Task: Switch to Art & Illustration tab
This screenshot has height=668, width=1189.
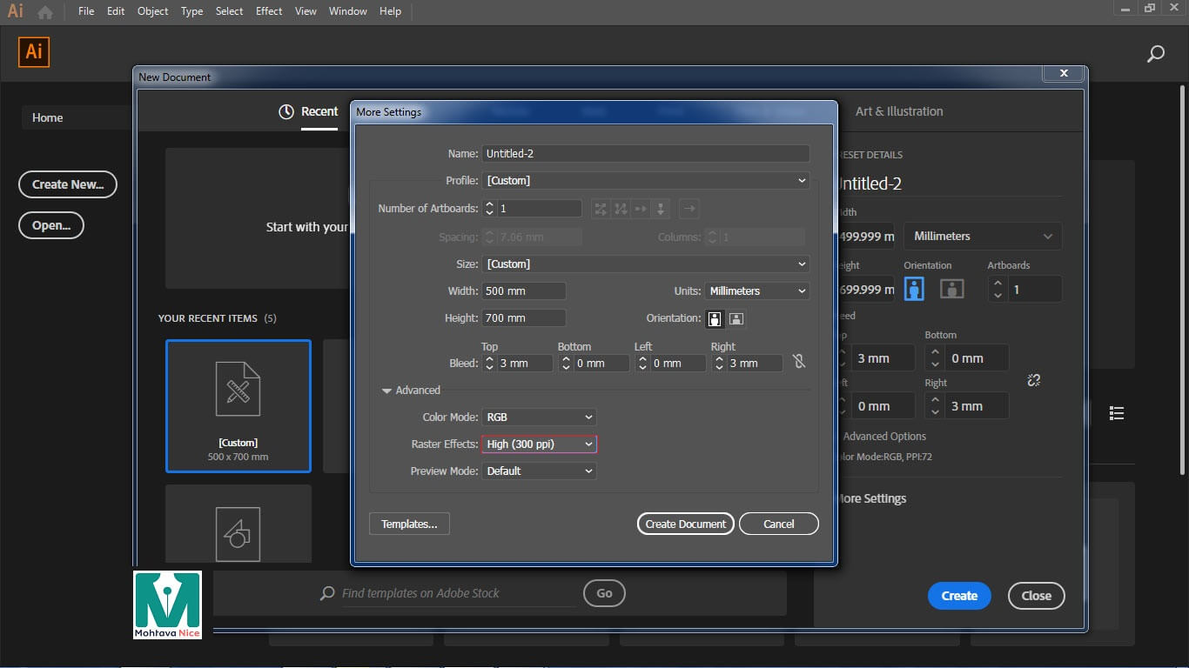Action: pos(898,111)
